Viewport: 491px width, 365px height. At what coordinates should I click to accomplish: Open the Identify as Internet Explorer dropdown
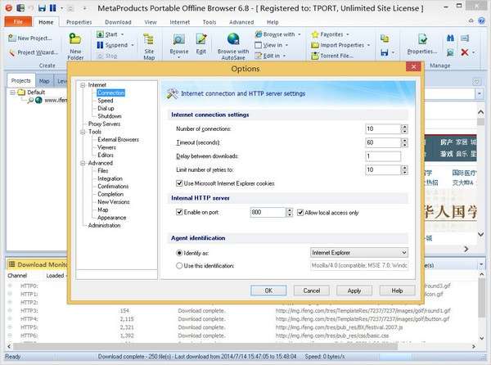(x=359, y=253)
